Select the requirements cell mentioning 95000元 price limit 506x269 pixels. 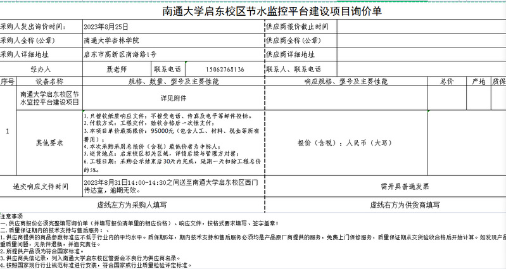pyautogui.click(x=174, y=143)
